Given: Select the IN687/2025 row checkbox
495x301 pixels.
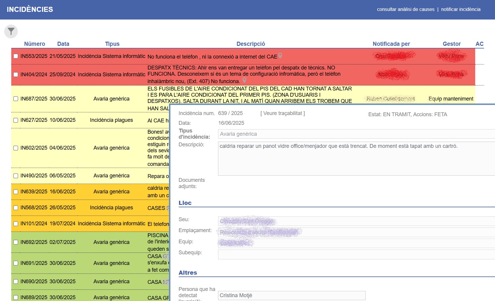Looking at the screenshot, I should (16, 99).
